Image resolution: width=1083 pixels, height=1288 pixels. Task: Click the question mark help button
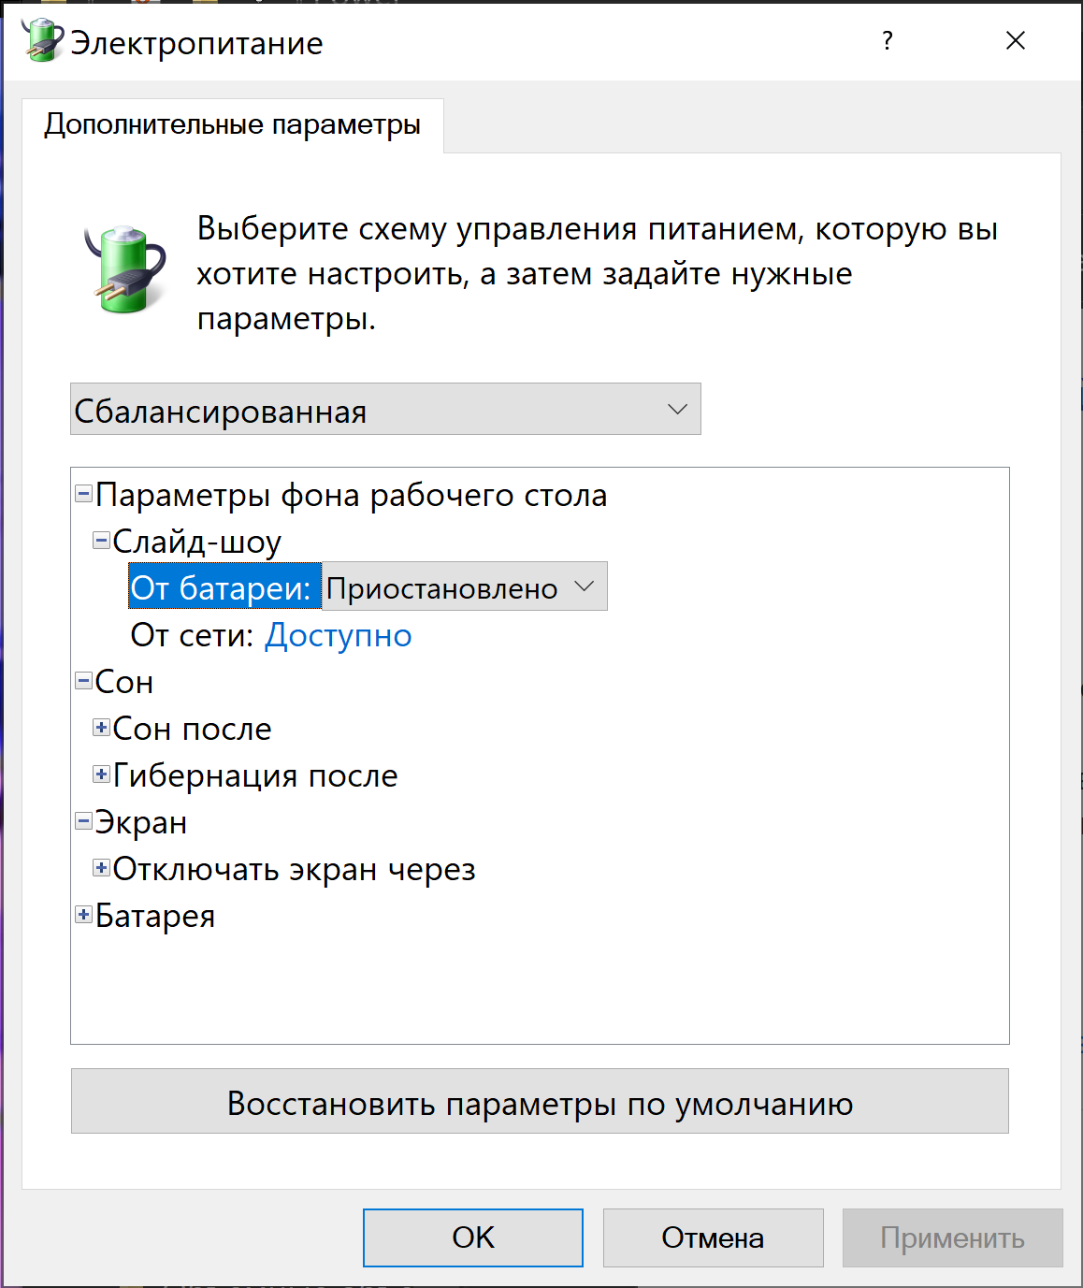pos(888,40)
